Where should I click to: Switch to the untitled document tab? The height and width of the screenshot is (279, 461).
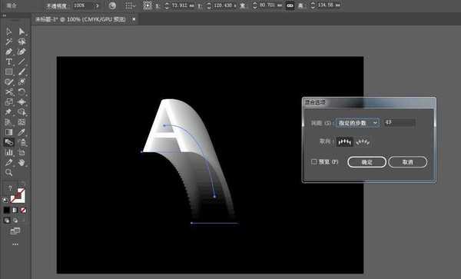81,19
